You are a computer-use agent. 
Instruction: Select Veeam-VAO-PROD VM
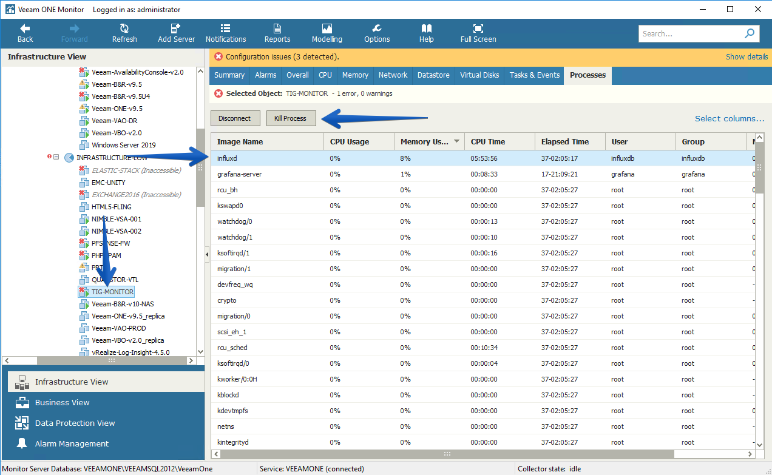coord(119,328)
